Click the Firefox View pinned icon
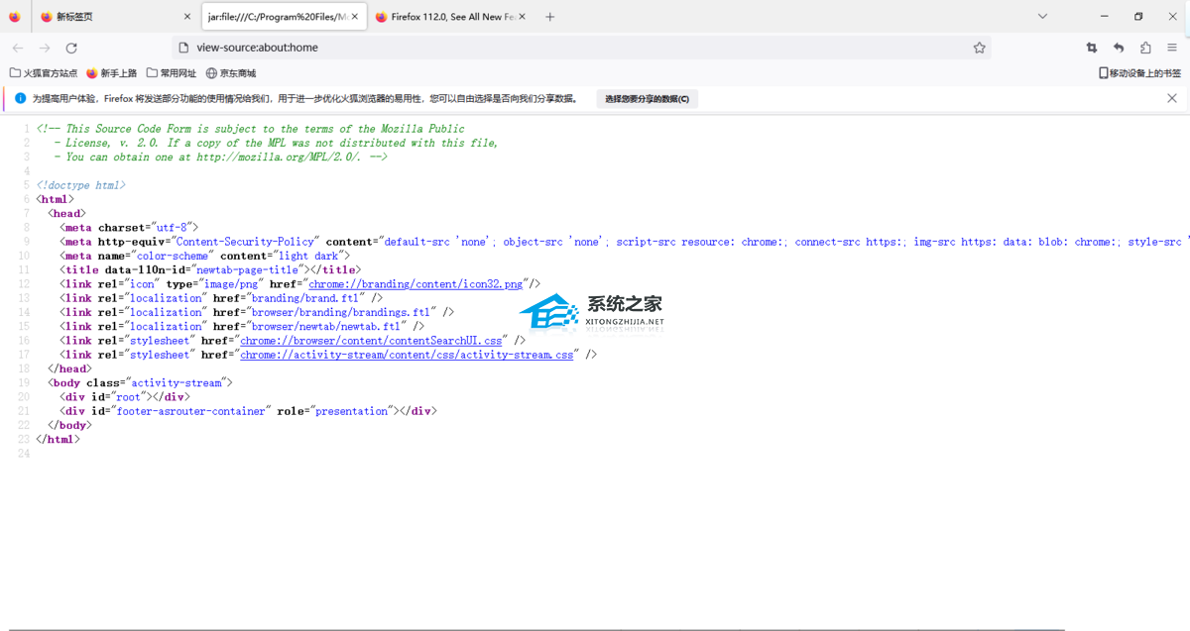Screen dimensions: 1190x631 (x=14, y=17)
